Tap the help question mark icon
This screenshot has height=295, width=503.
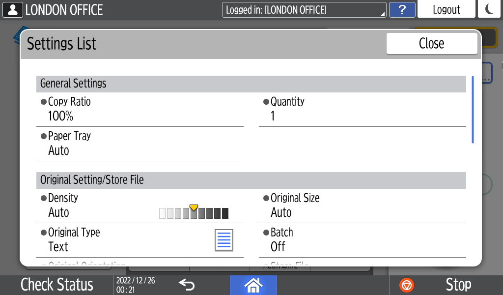tap(402, 9)
